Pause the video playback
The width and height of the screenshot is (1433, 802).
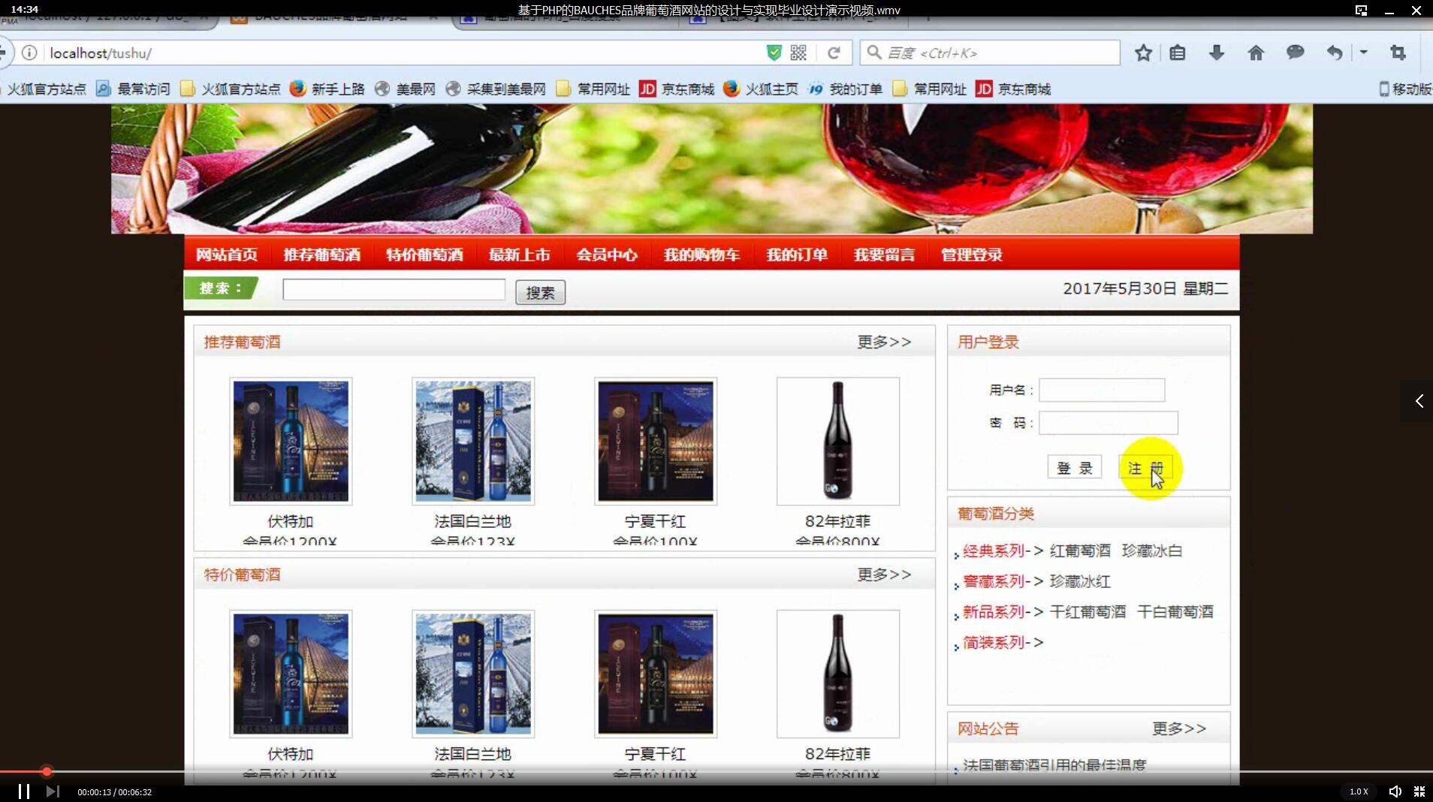coord(24,791)
